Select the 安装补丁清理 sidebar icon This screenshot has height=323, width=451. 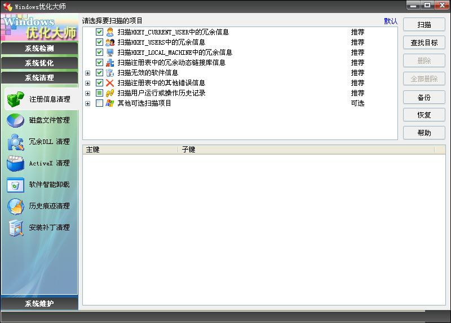(x=15, y=228)
